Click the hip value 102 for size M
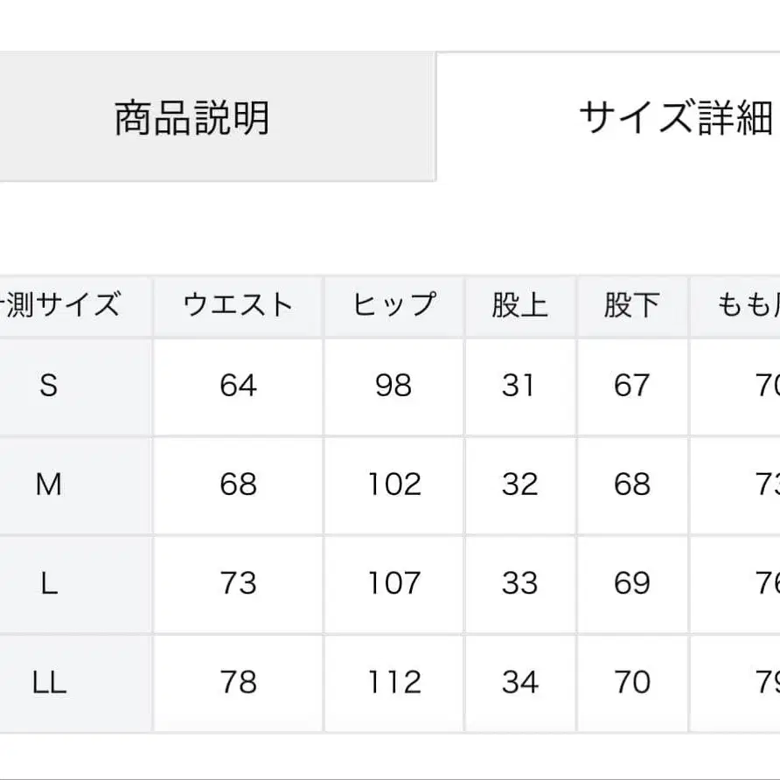 pos(395,484)
